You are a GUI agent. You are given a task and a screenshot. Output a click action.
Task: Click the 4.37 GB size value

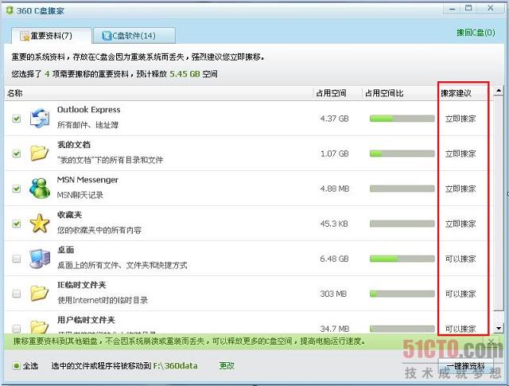(334, 119)
